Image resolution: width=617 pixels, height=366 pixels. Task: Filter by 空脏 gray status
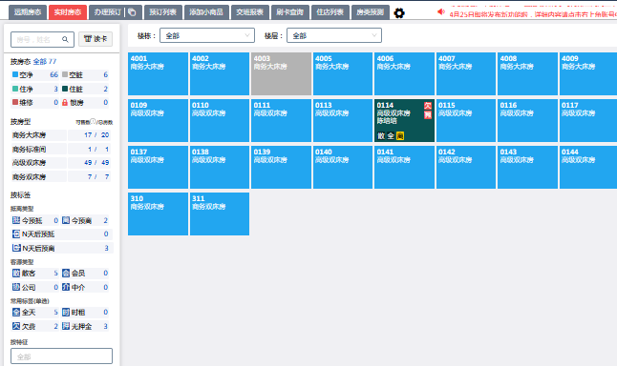pyautogui.click(x=85, y=74)
